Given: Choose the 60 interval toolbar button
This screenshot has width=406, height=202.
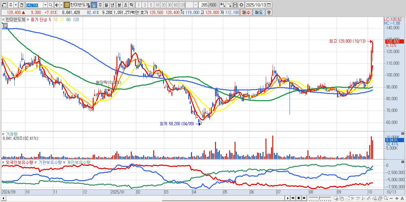Looking at the screenshot, I should coord(176,5).
